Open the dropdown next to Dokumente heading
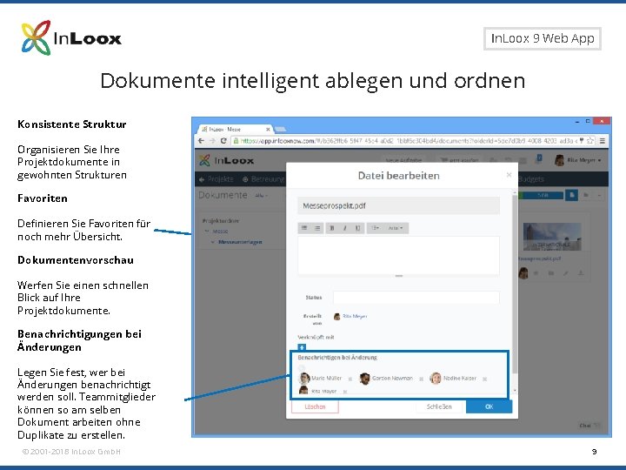Image resolution: width=626 pixels, height=470 pixels. click(x=261, y=196)
